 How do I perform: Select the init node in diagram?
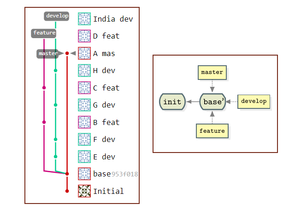172,102
